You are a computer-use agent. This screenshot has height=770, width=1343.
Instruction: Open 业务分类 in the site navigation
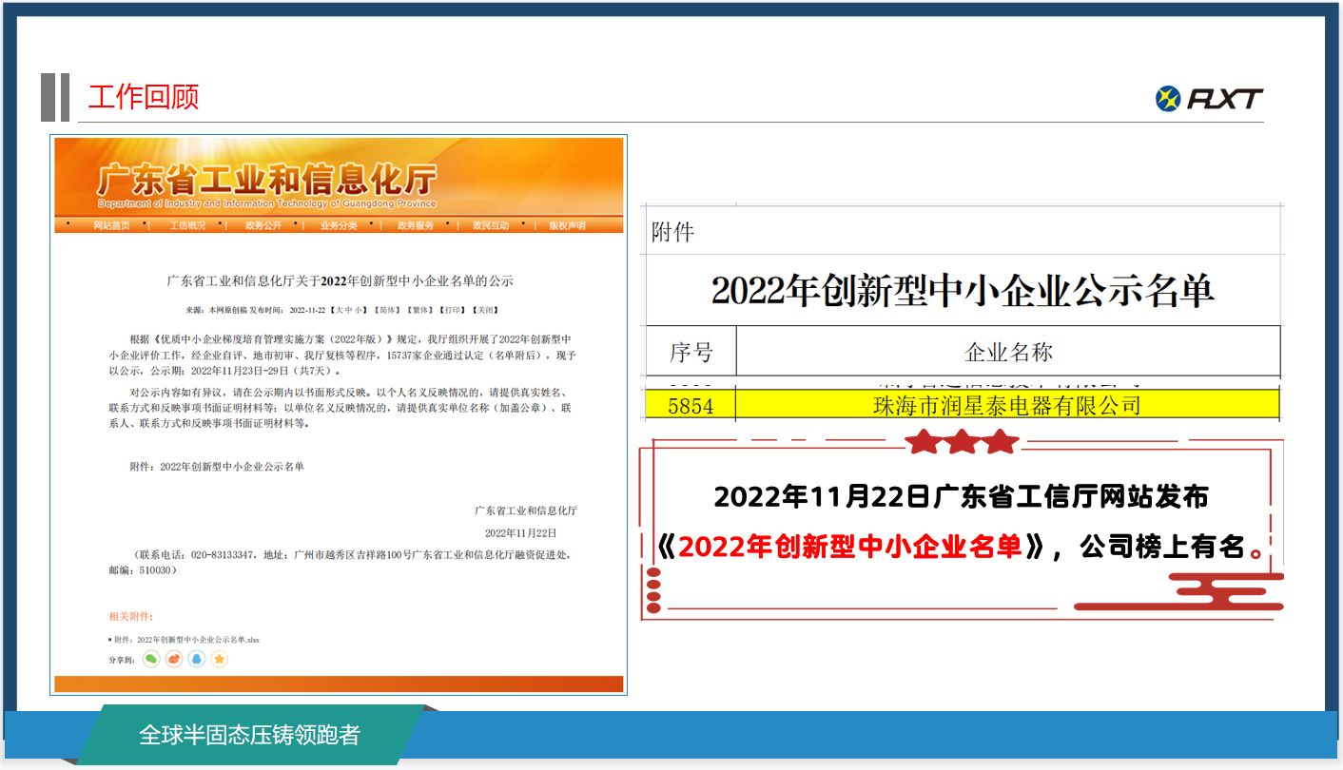pyautogui.click(x=339, y=225)
